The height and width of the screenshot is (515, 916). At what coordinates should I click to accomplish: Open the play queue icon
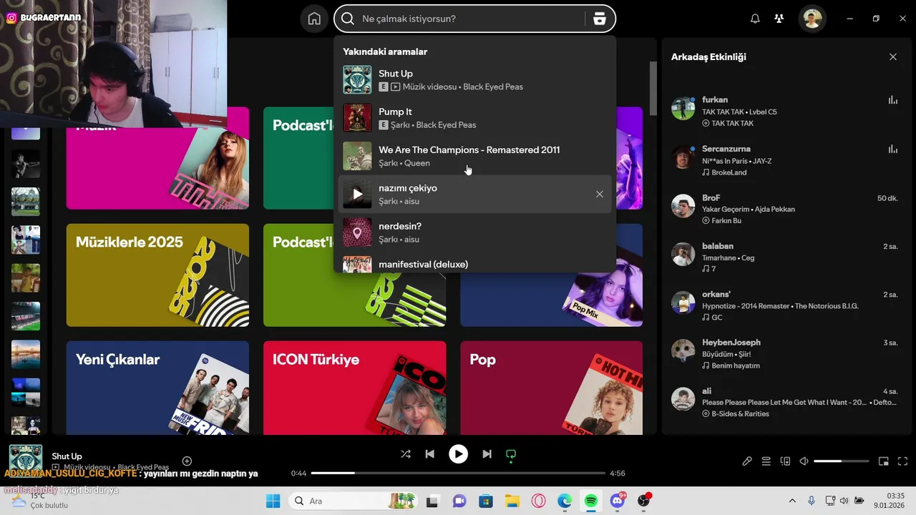pos(766,461)
